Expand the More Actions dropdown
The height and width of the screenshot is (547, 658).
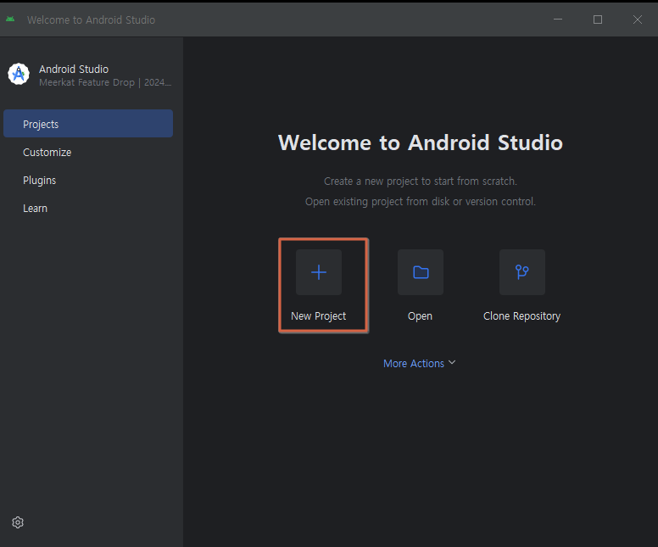pyautogui.click(x=419, y=363)
